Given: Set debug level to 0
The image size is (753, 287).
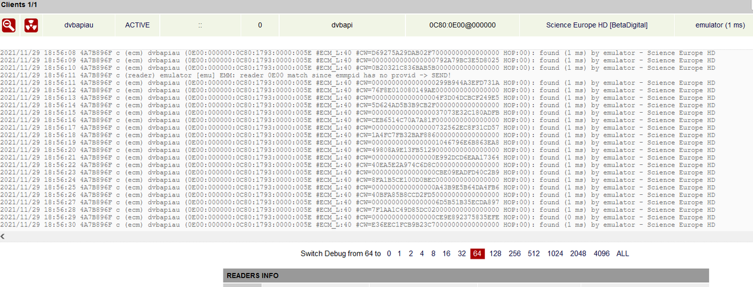Looking at the screenshot, I should click(x=388, y=254).
